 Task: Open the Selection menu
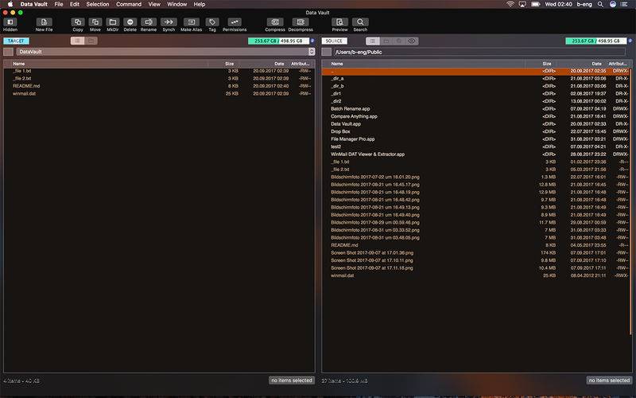(x=97, y=4)
